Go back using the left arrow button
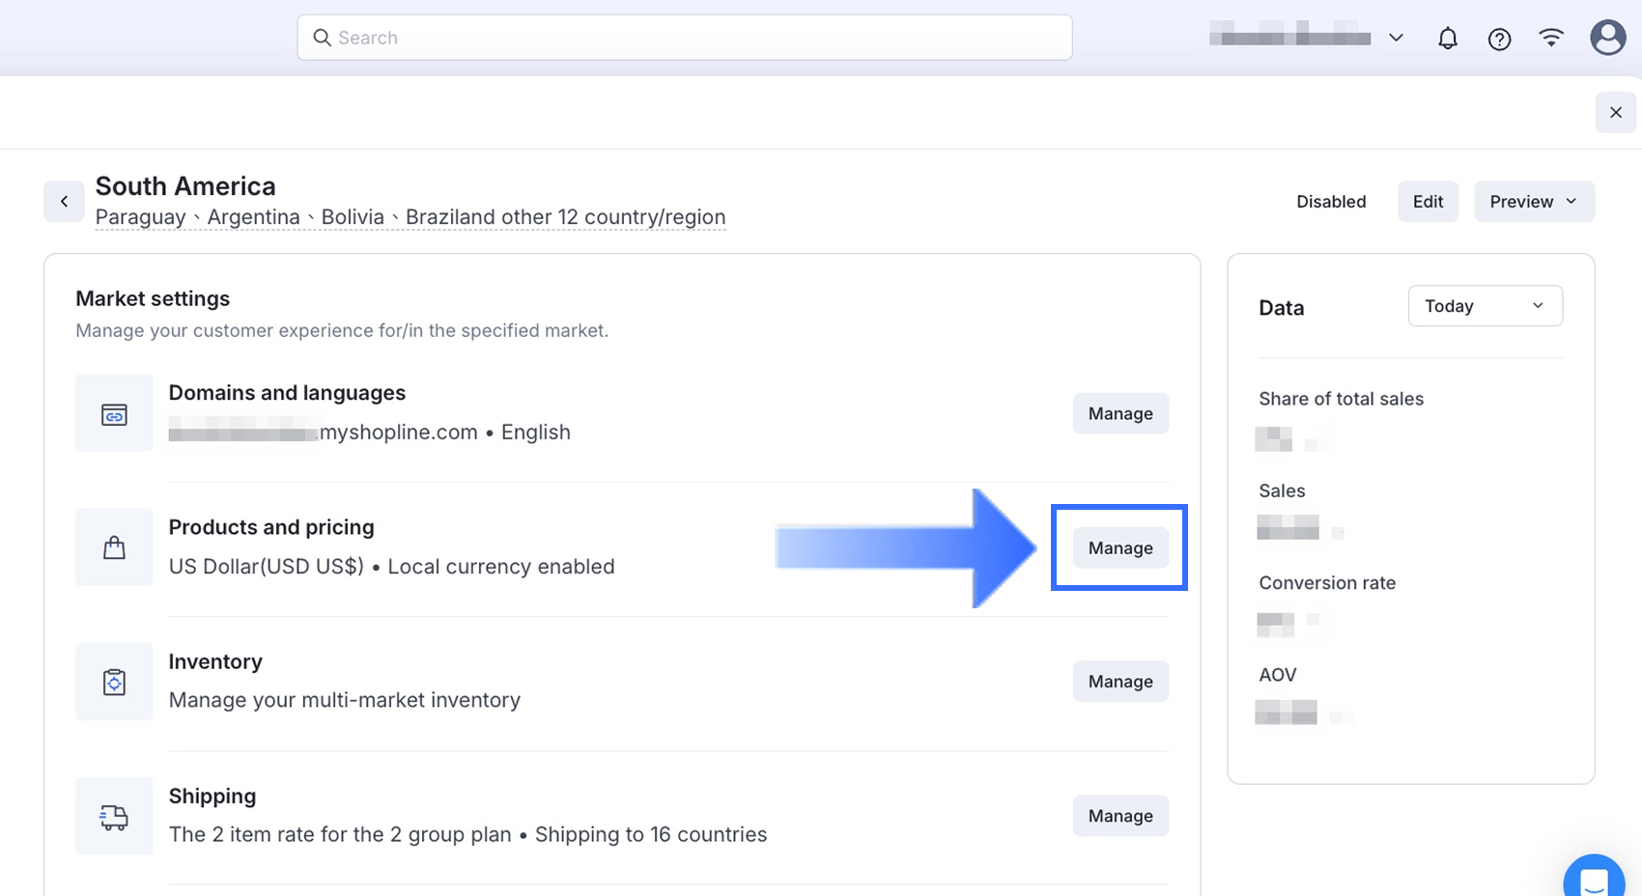The image size is (1642, 896). tap(65, 202)
